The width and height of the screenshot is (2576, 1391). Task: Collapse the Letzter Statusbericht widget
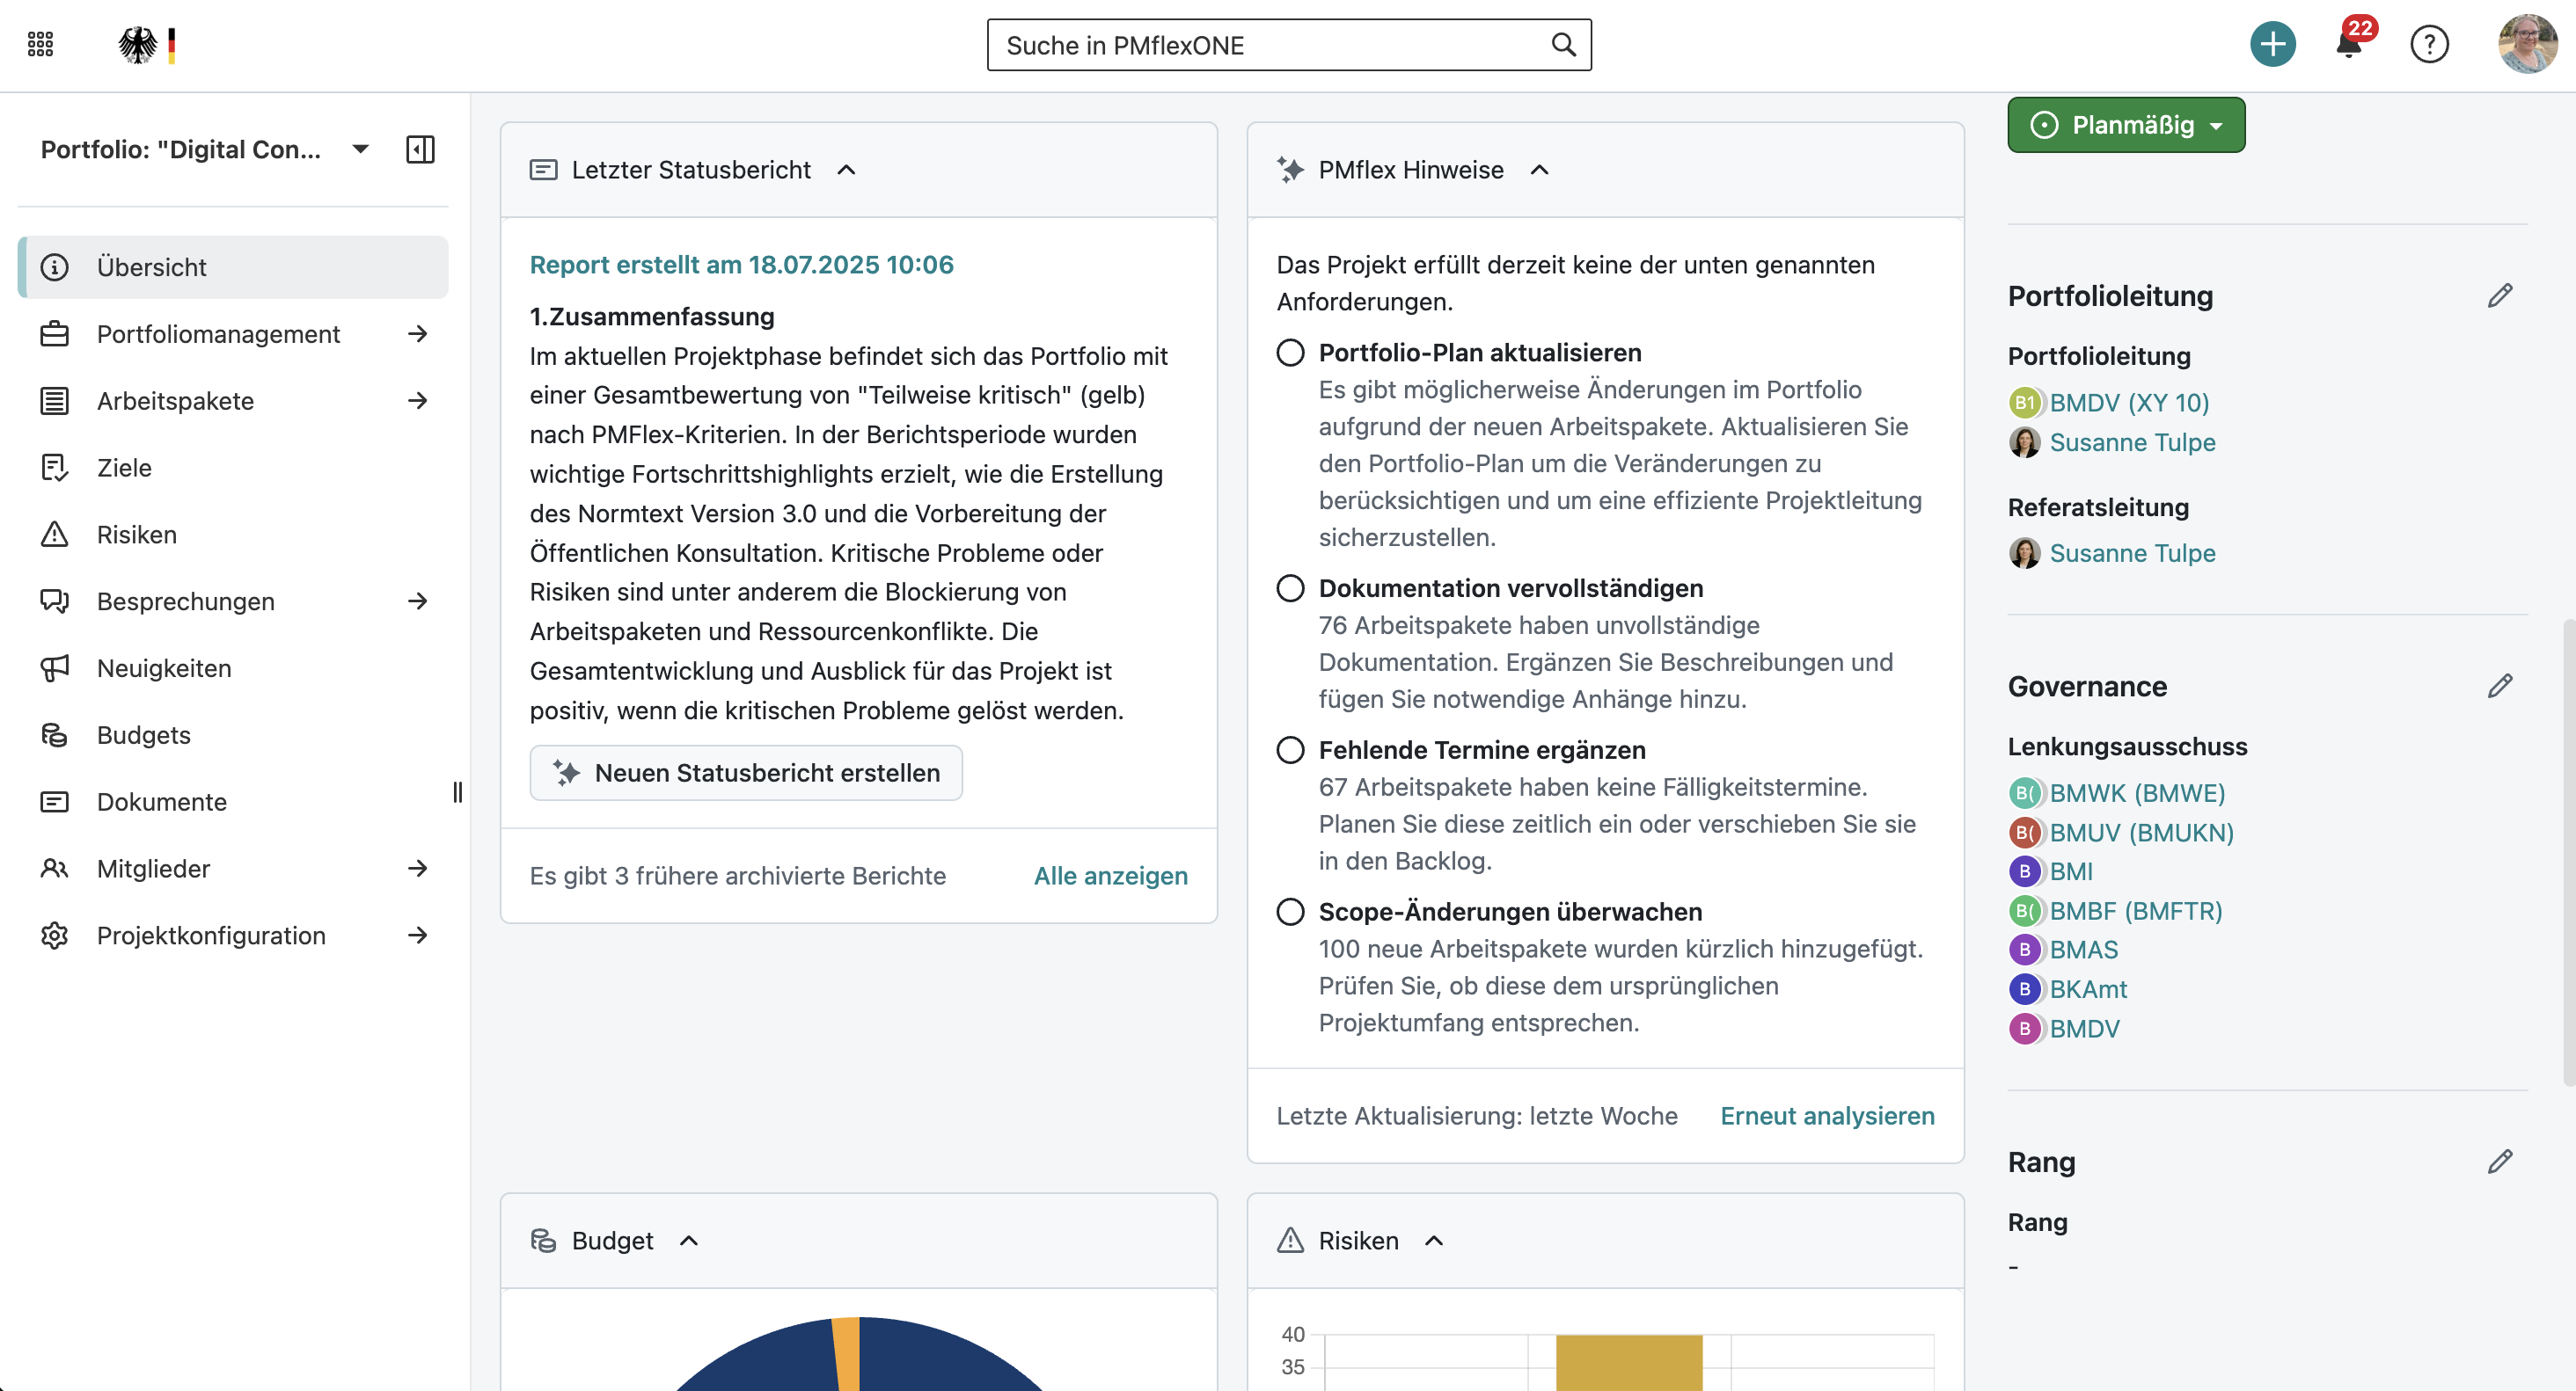click(846, 170)
